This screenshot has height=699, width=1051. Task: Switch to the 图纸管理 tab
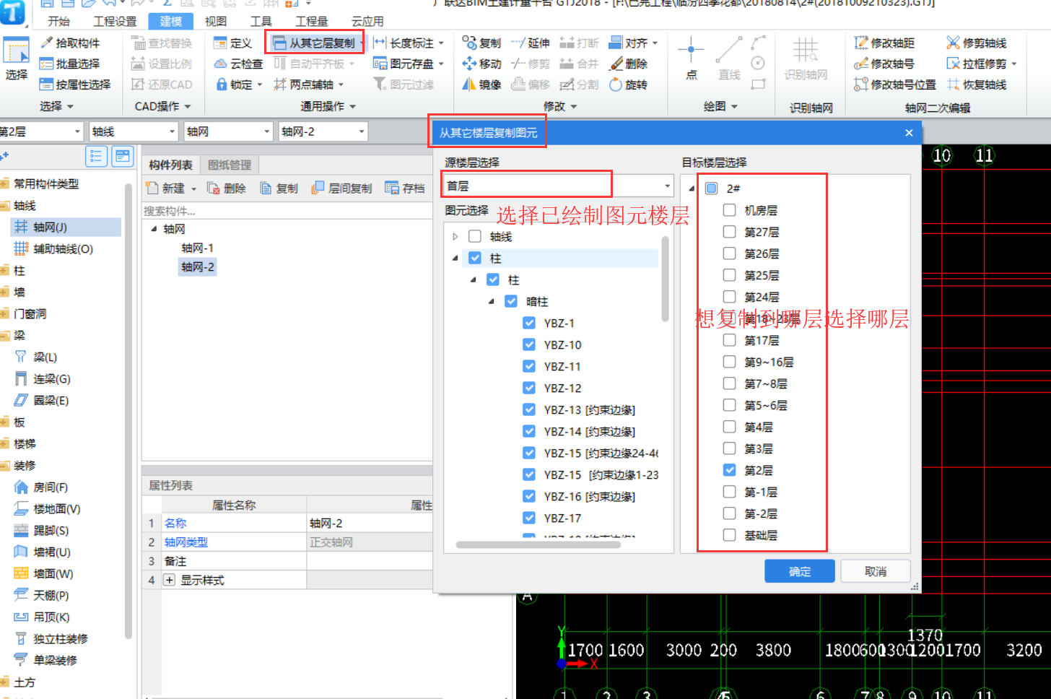click(x=230, y=165)
